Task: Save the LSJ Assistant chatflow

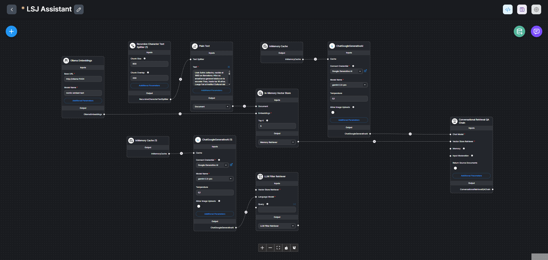Action: pyautogui.click(x=522, y=9)
